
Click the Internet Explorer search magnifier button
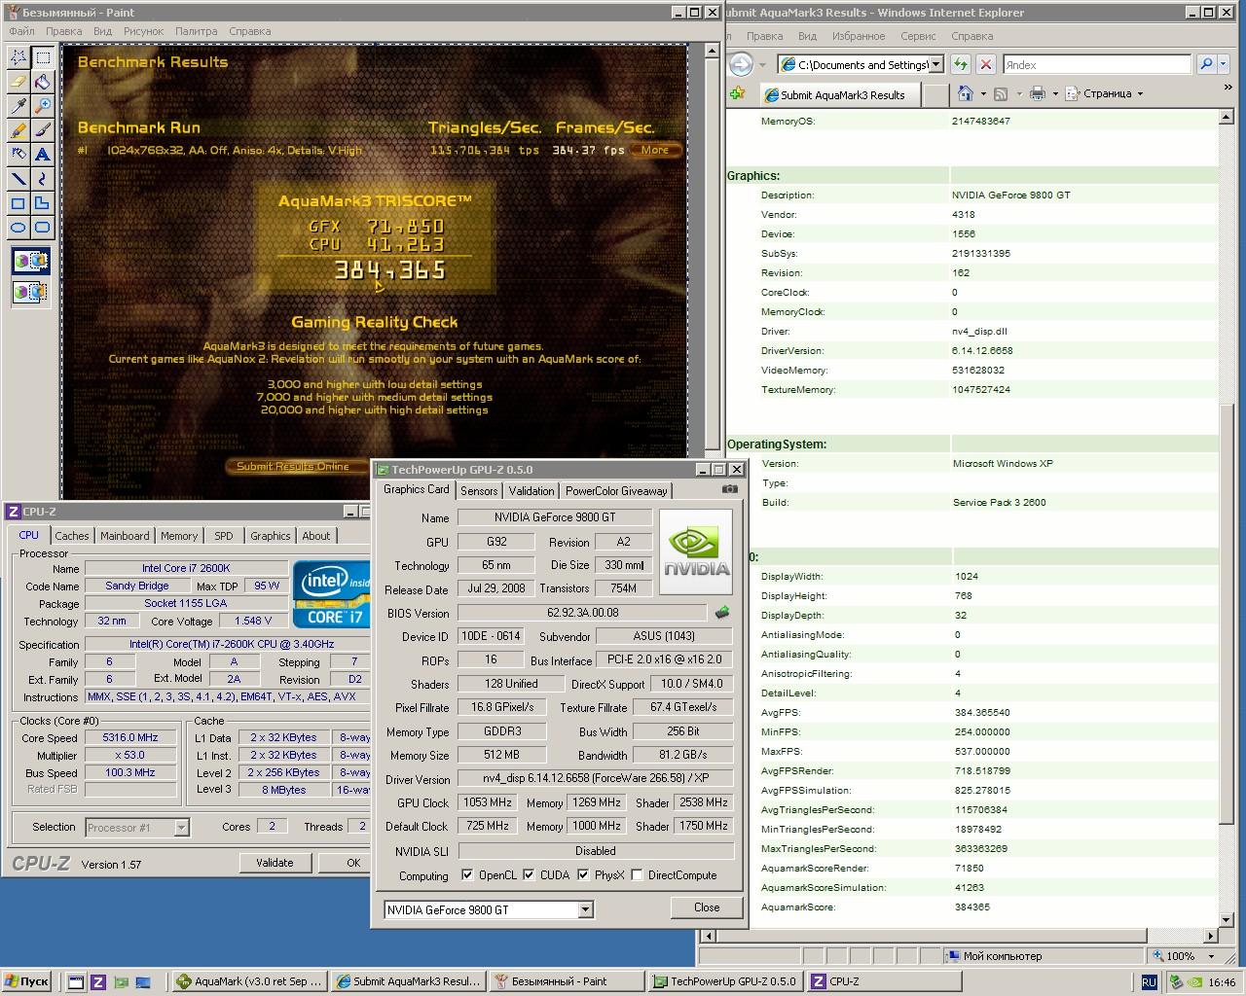coord(1206,64)
